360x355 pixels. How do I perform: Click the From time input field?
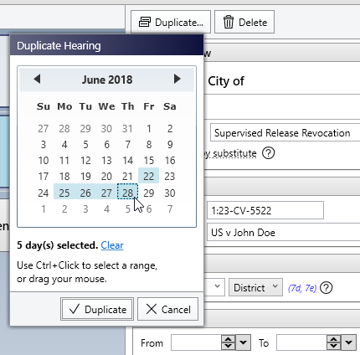click(197, 342)
